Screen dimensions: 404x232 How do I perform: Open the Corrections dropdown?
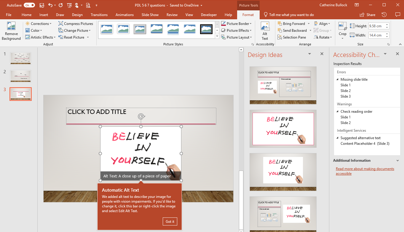click(x=39, y=23)
